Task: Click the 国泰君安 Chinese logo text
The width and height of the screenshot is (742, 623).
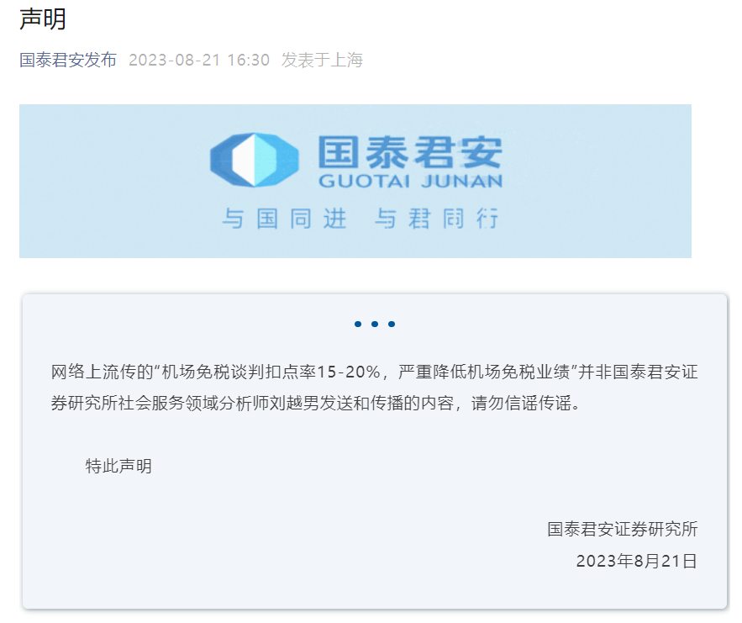Action: point(410,152)
